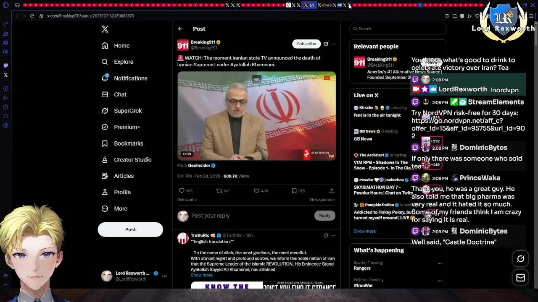Open Creator Studio in the sidebar
Screen dimensions: 538x302
[127, 160]
